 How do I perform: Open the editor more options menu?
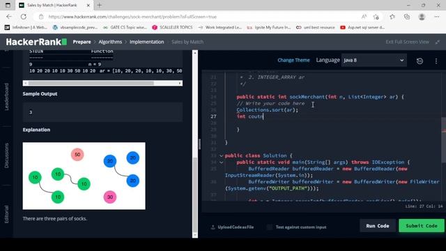[436, 61]
